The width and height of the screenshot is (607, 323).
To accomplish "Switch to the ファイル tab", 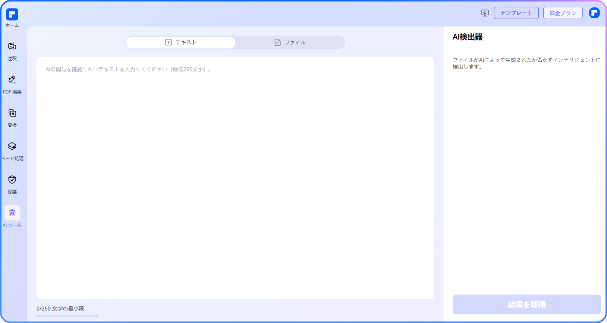I will 290,42.
